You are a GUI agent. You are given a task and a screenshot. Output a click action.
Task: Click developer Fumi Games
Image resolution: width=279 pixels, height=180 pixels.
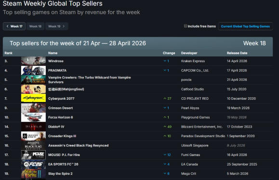coord(190,155)
